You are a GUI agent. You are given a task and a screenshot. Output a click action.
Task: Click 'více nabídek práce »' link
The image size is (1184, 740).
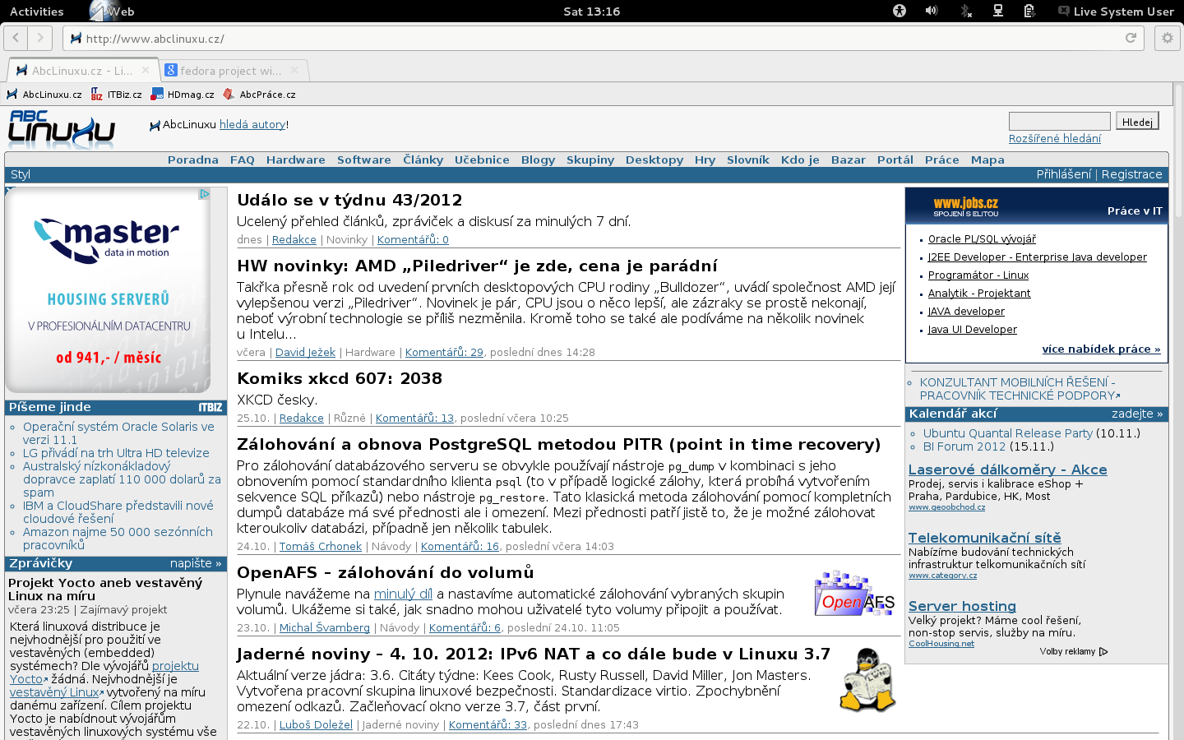click(x=1102, y=349)
